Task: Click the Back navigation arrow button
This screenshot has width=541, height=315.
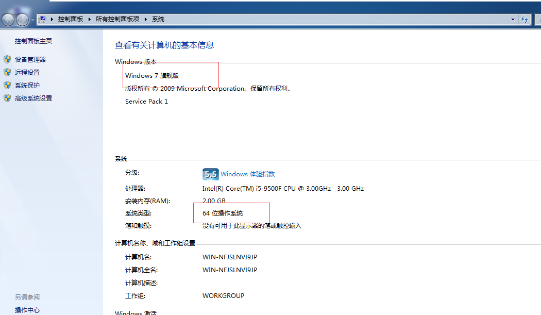Action: (8, 20)
